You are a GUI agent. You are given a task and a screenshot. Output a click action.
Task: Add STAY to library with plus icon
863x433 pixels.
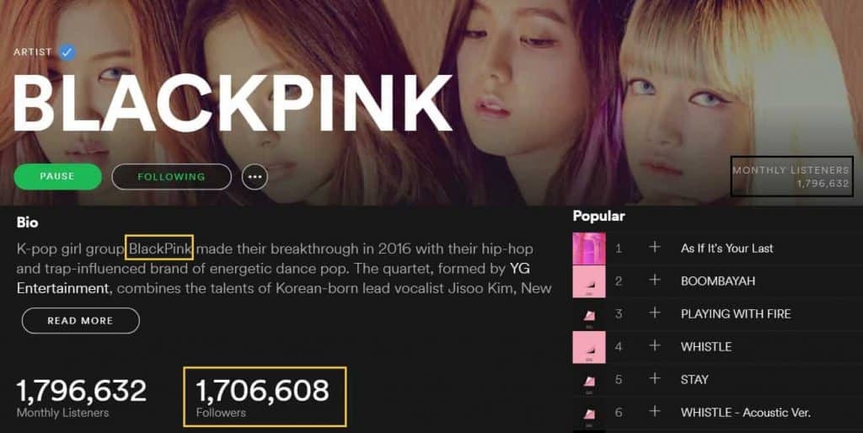(x=654, y=378)
